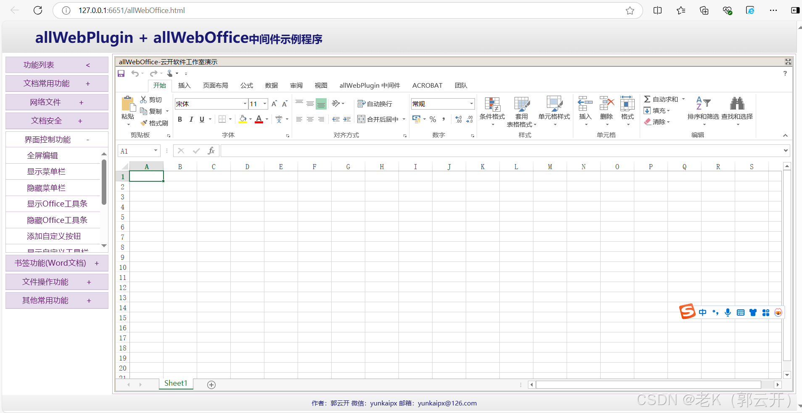Viewport: 802px width, 413px height.
Task: Increase font size with larger A icon
Action: pos(274,104)
